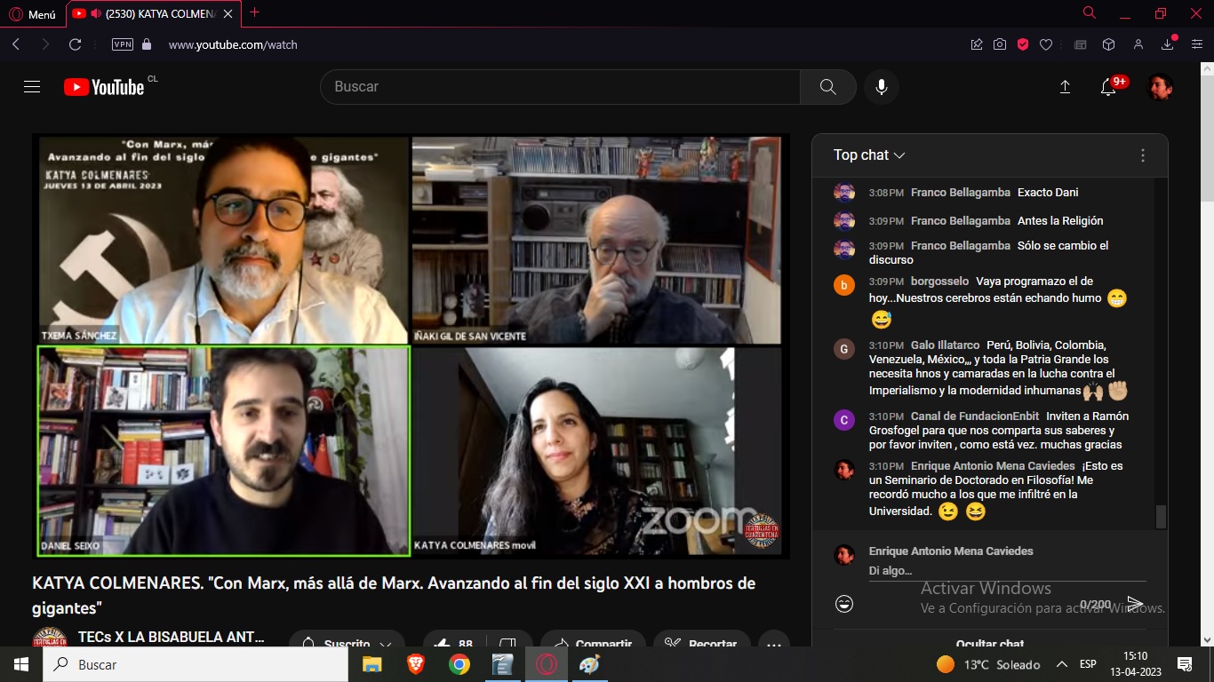Start voice search with microphone icon

882,87
